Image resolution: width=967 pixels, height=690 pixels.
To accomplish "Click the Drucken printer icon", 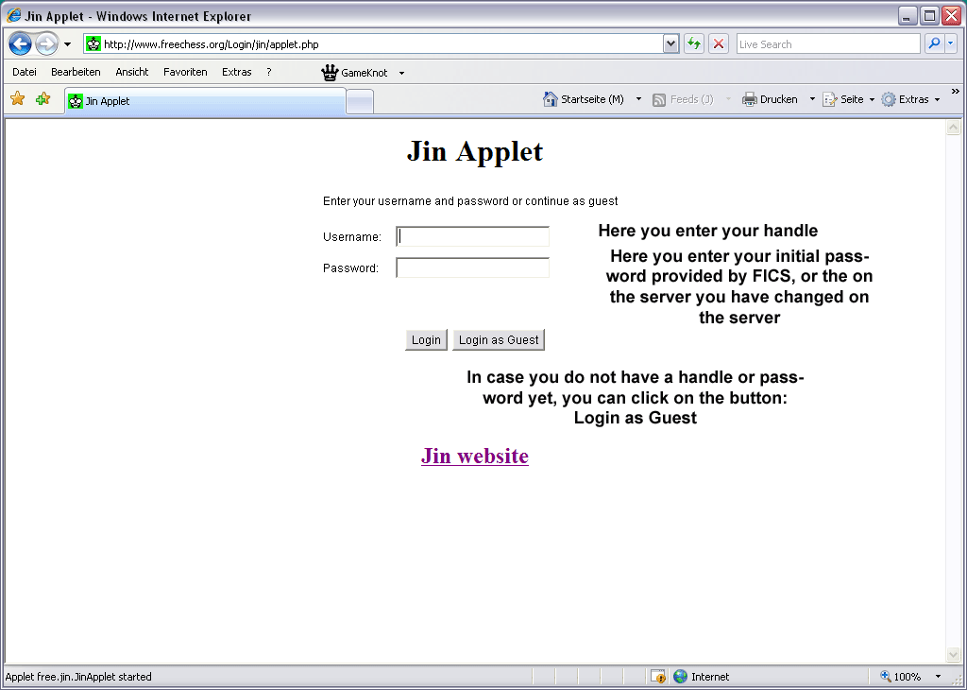I will click(749, 98).
